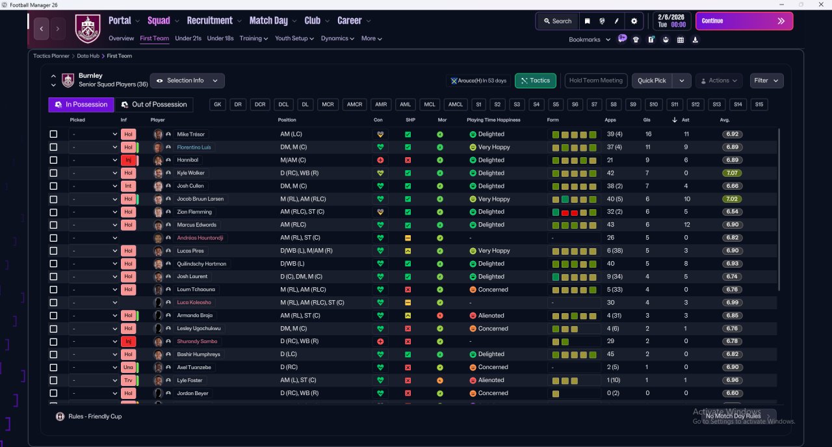Go back with the left arrow navigation button
The height and width of the screenshot is (447, 832).
tap(42, 29)
